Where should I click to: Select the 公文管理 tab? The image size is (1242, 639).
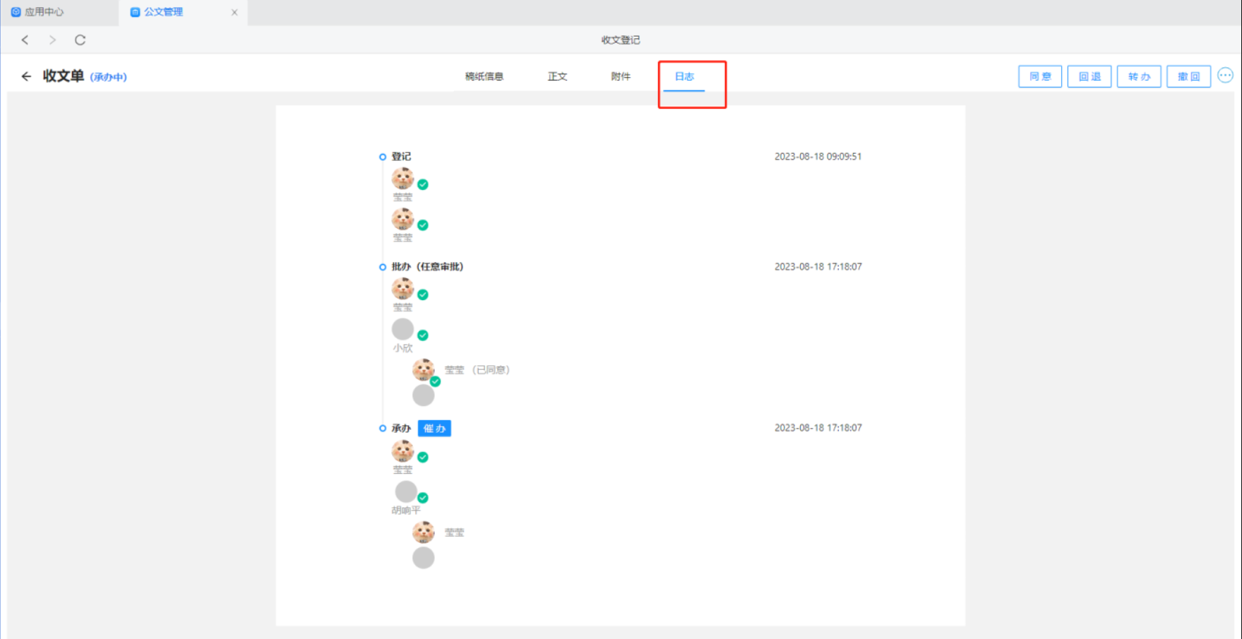[x=163, y=12]
